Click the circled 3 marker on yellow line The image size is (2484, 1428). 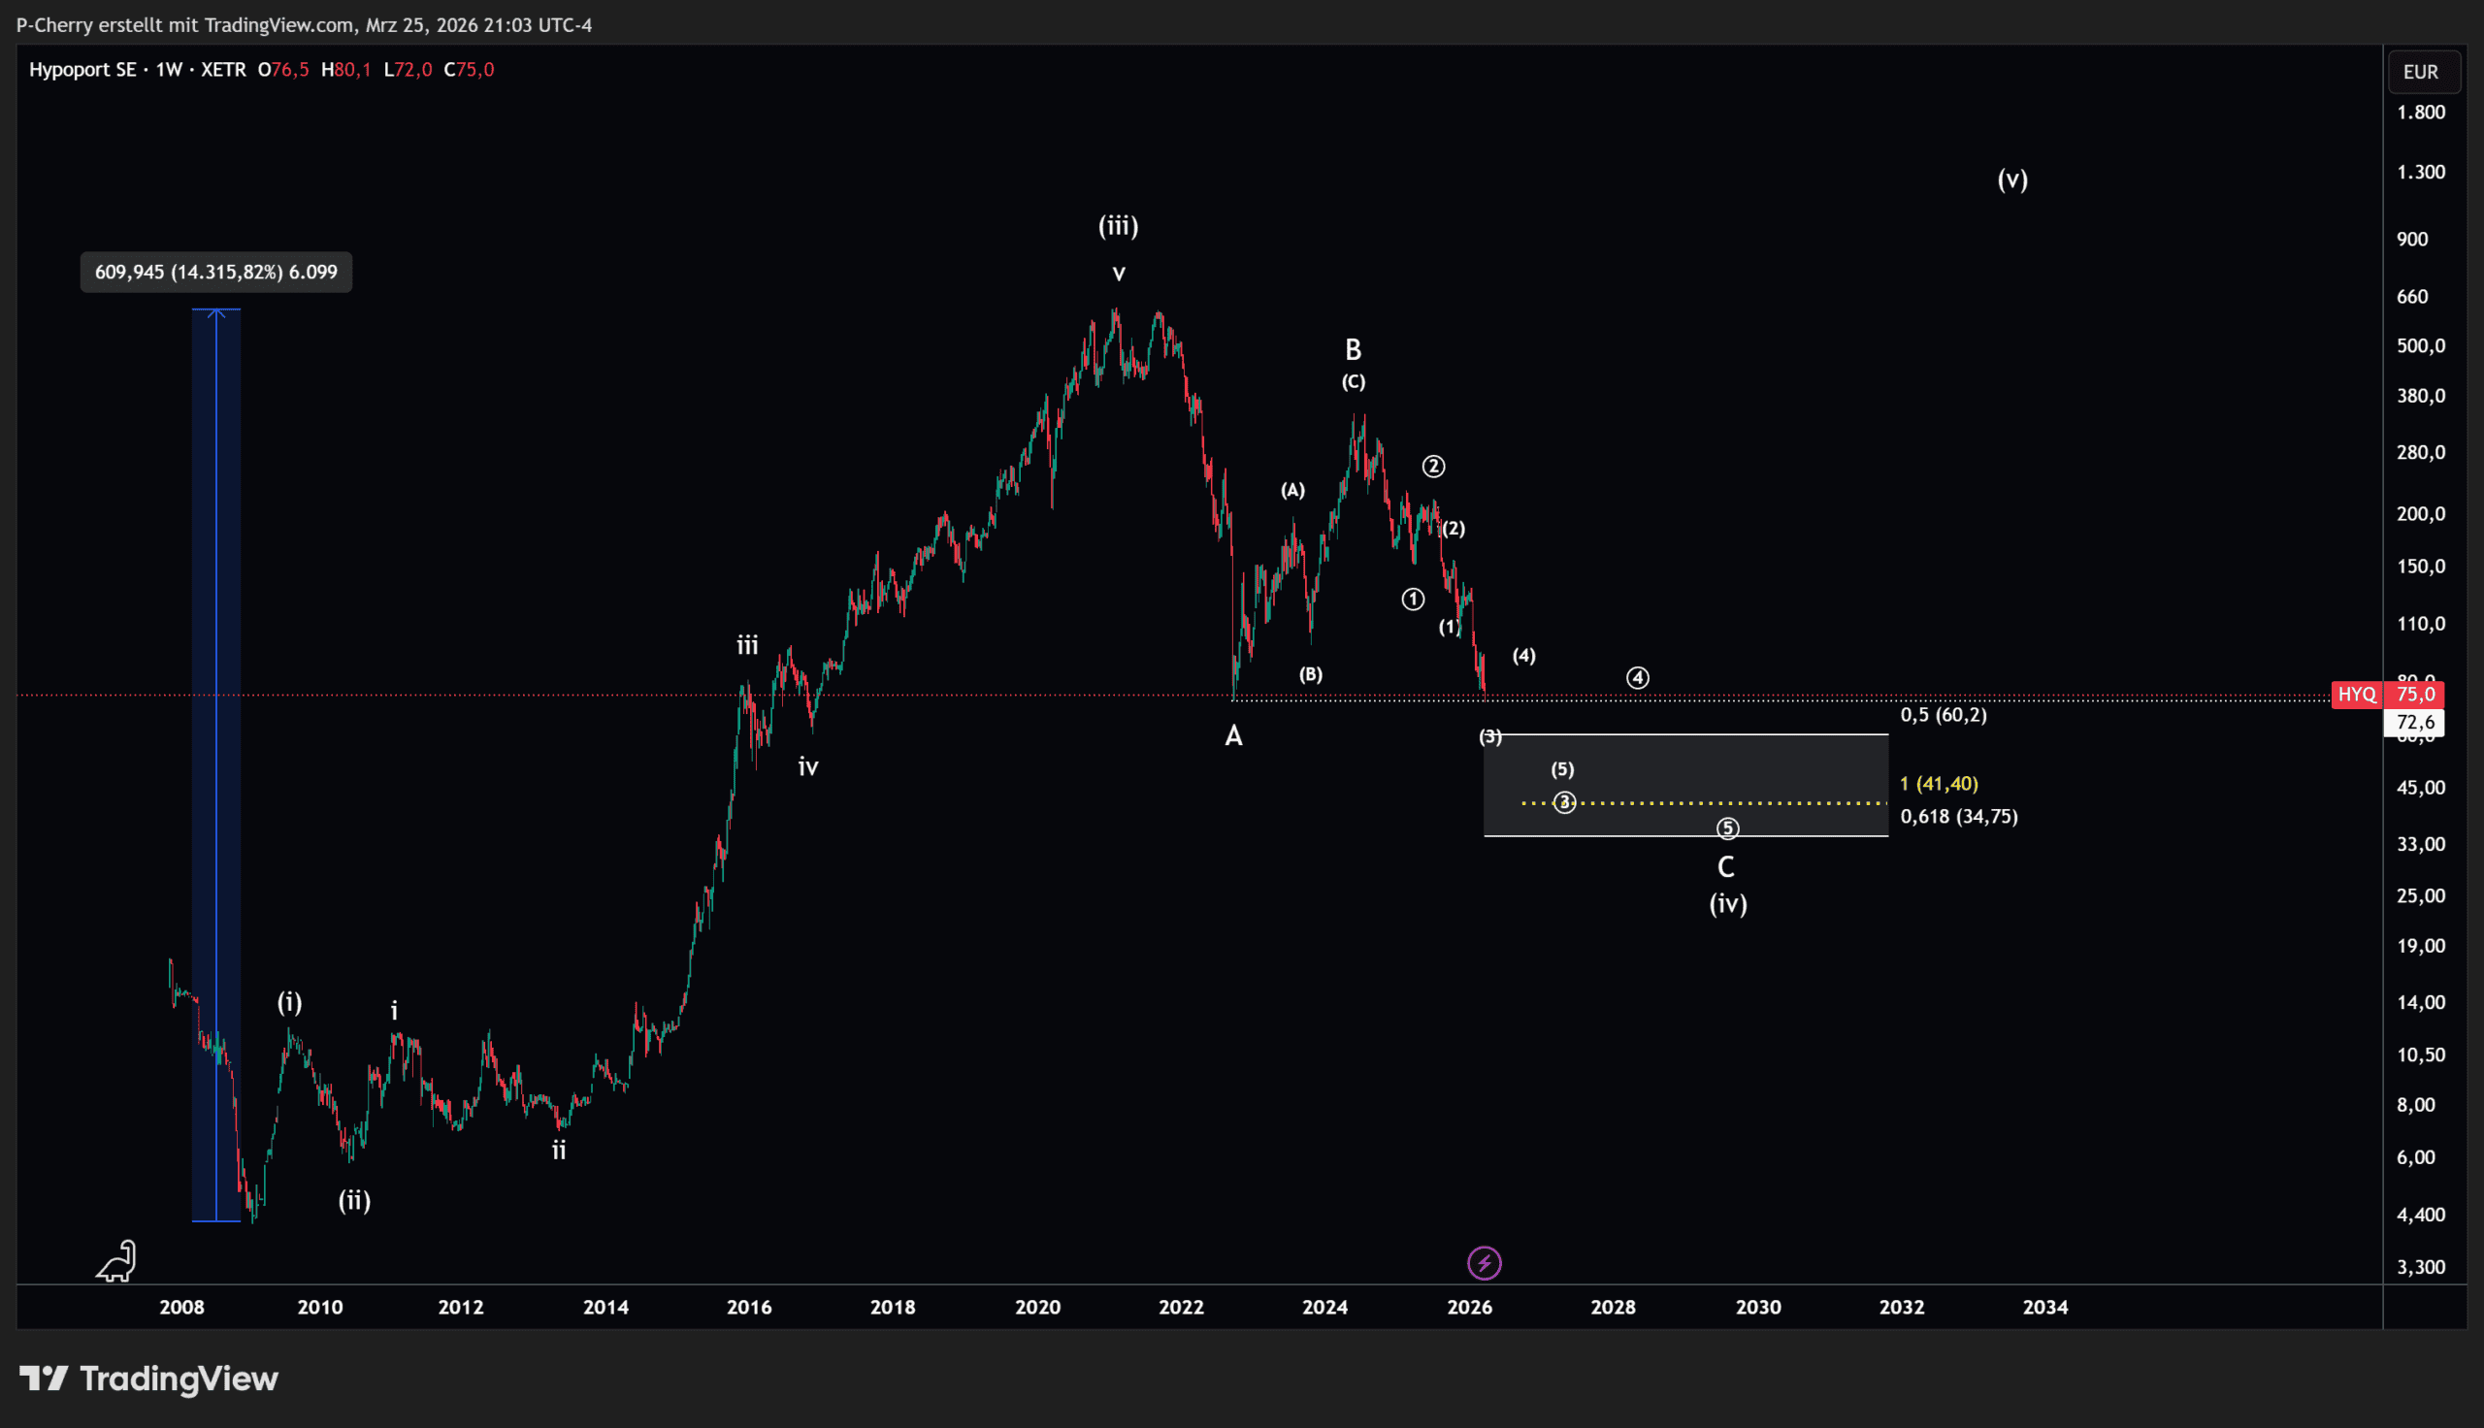1564,802
